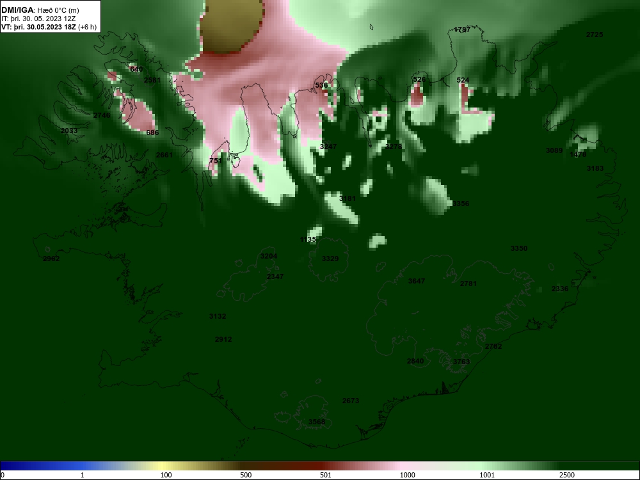
Task: Click the 2725 value label
Action: point(595,35)
